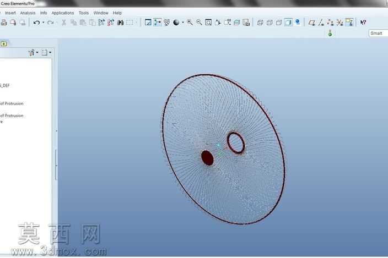Toggle coordinate systems display
The height and width of the screenshot is (258, 388).
[339, 23]
